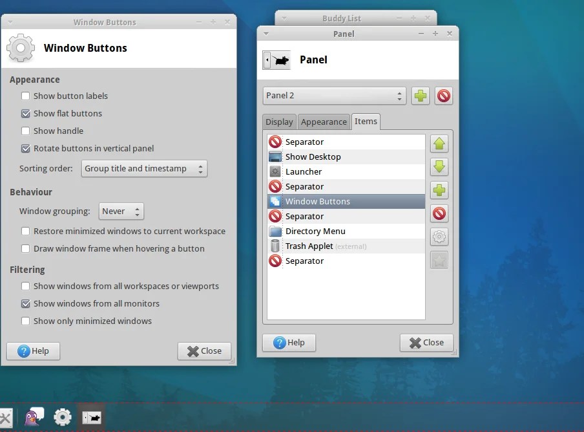
Task: Switch to the Display tab
Action: pyautogui.click(x=279, y=122)
